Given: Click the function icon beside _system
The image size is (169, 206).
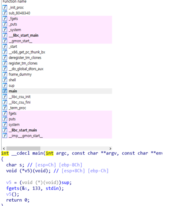Looking at the screenshot, I should coord(5,30).
